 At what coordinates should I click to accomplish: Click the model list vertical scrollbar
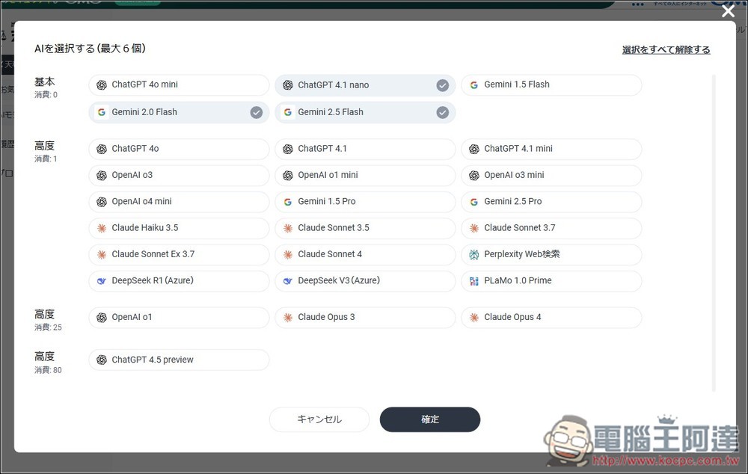click(x=714, y=233)
